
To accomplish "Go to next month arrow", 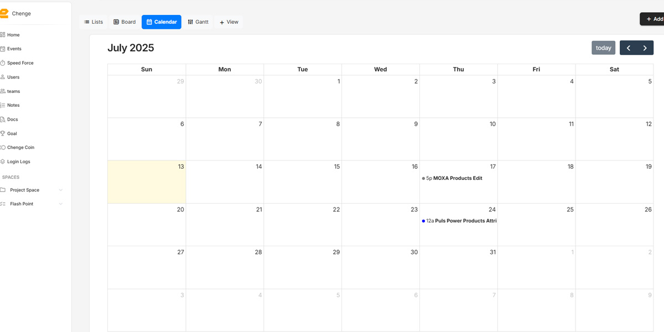I will [x=645, y=48].
